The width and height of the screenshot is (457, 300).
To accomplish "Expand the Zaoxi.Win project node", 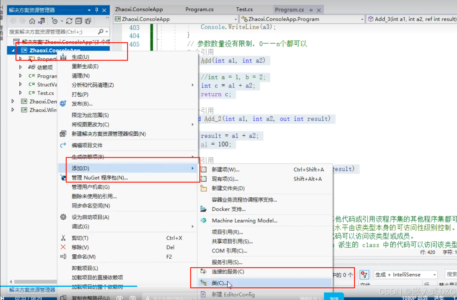I will [13, 110].
